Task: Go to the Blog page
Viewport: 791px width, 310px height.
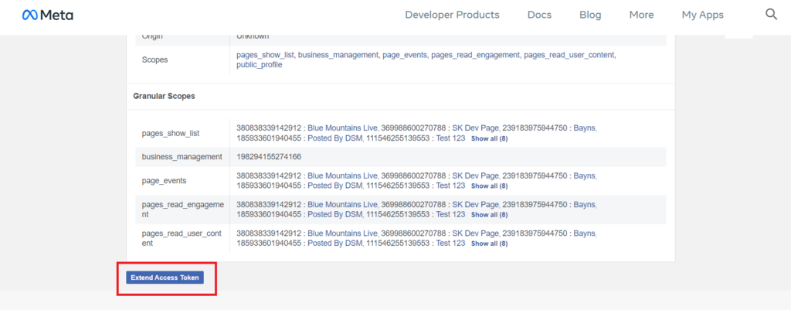Action: click(x=590, y=15)
